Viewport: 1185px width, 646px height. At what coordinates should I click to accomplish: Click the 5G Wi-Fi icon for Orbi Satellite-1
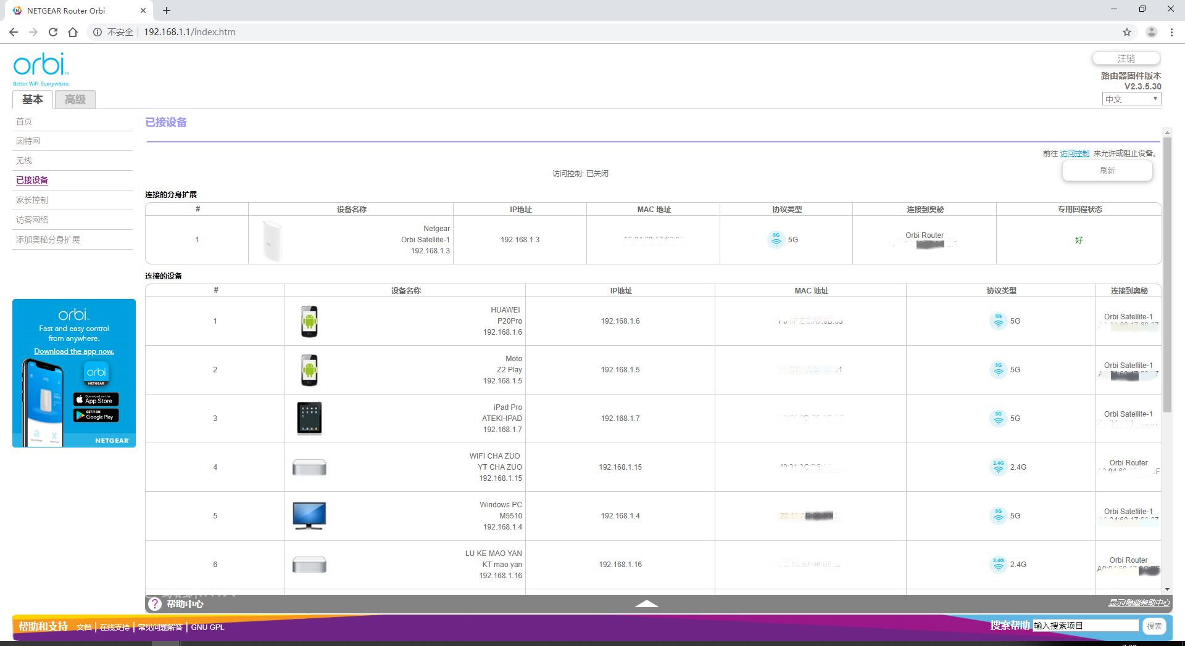pos(776,240)
